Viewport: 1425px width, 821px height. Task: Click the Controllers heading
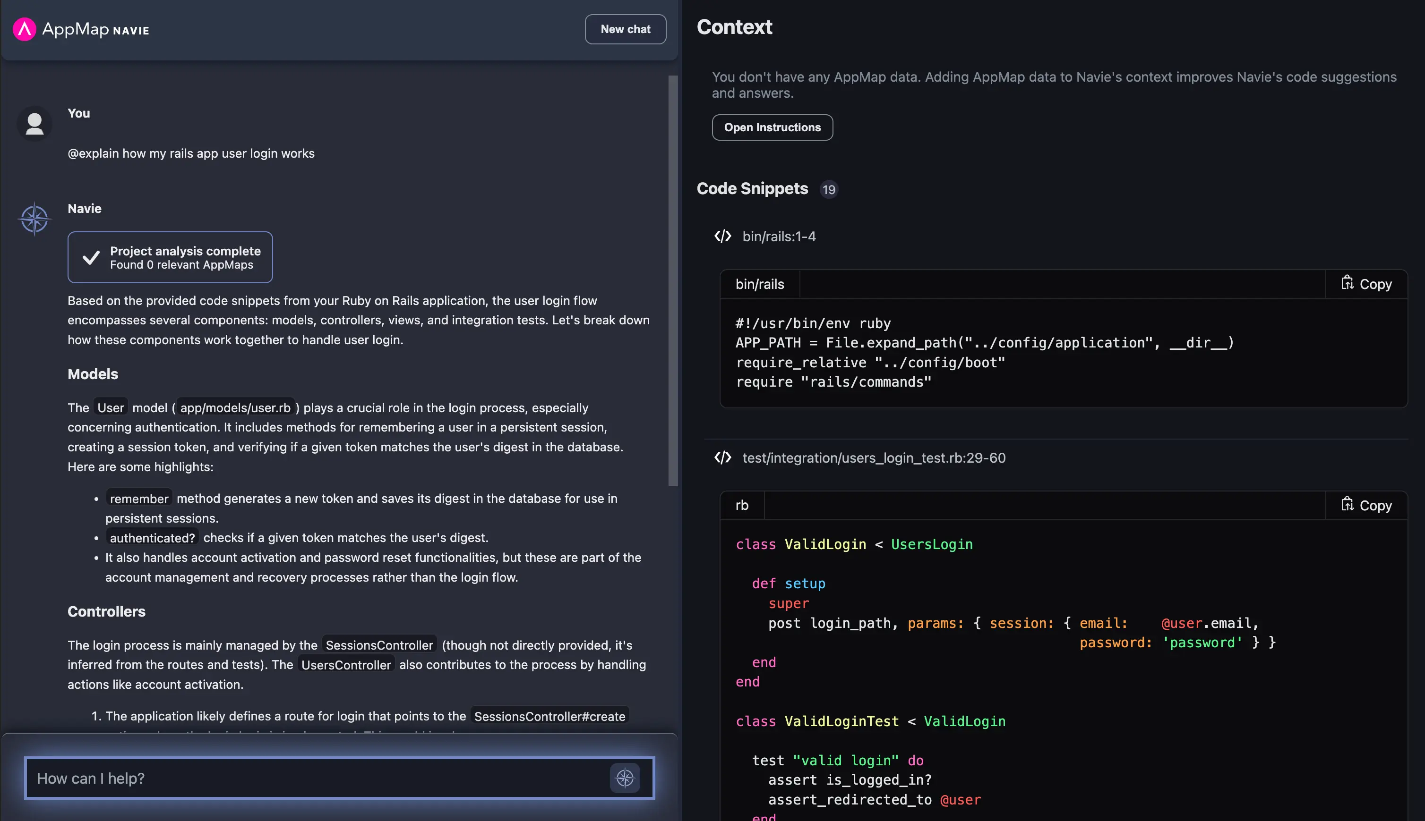[x=107, y=611]
